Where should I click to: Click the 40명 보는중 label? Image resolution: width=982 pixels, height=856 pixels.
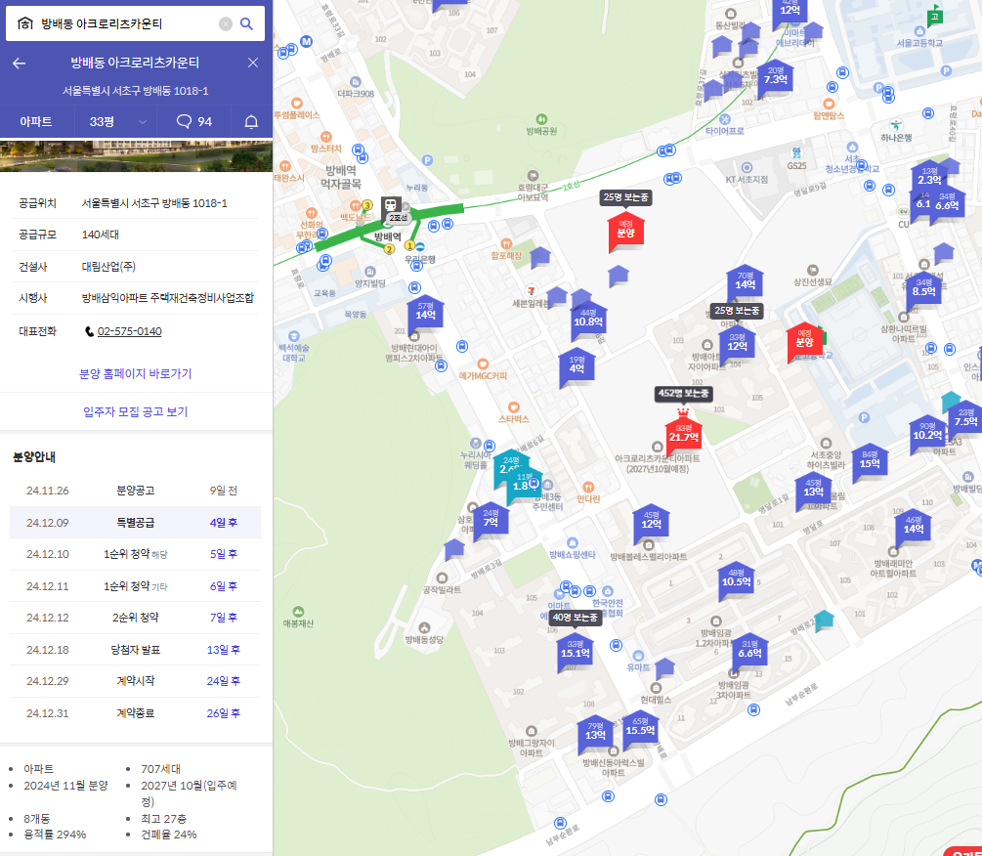(x=575, y=618)
